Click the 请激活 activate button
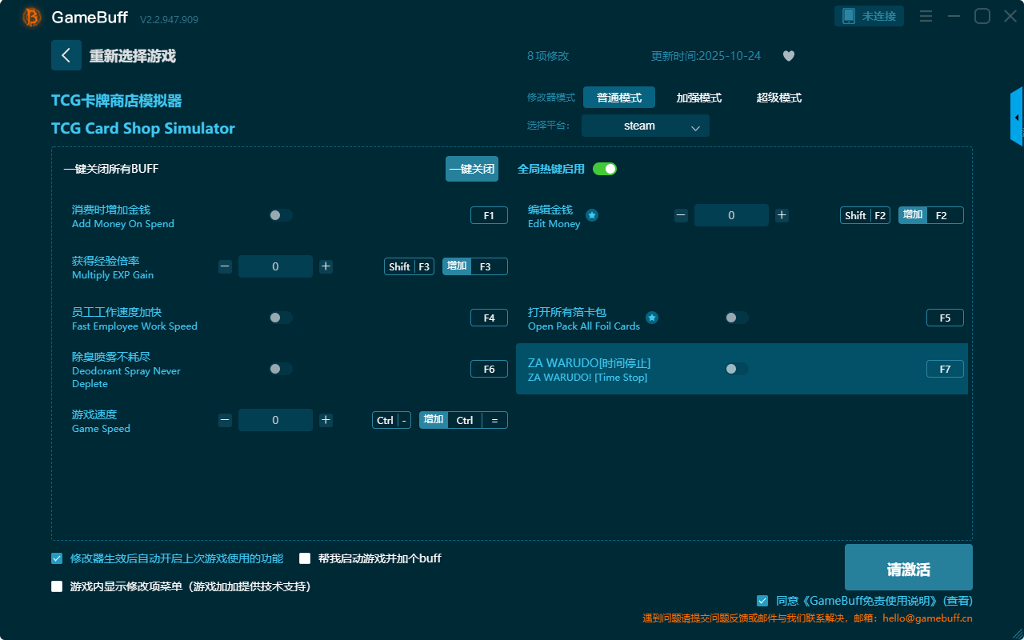The image size is (1024, 640). (908, 567)
